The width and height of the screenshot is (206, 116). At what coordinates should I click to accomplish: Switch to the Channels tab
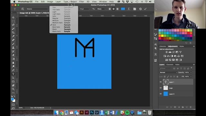click(x=170, y=64)
